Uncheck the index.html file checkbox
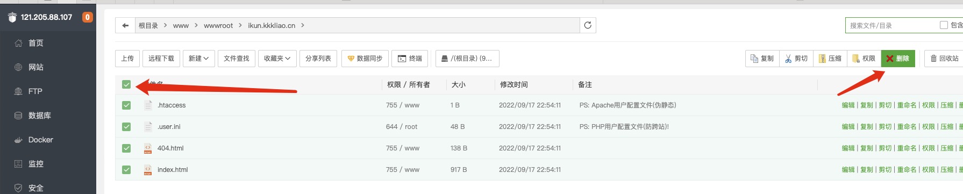 [x=126, y=170]
